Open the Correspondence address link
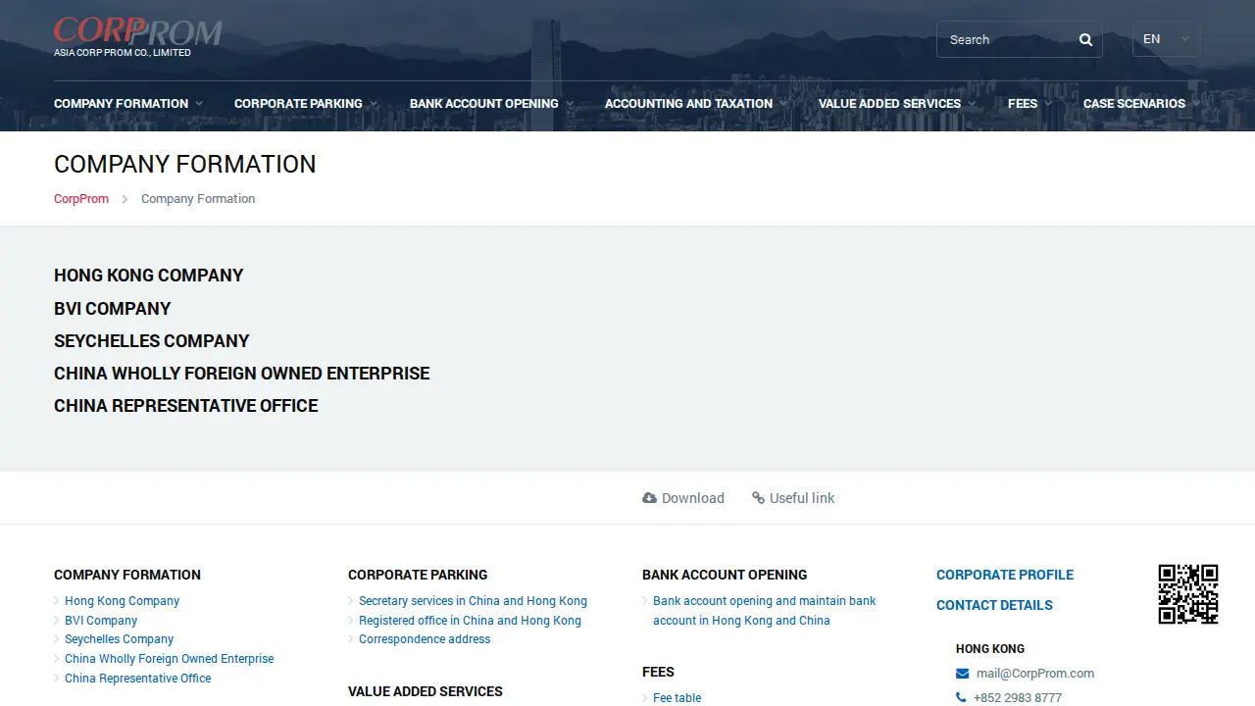Viewport: 1255px width, 706px height. tap(425, 639)
